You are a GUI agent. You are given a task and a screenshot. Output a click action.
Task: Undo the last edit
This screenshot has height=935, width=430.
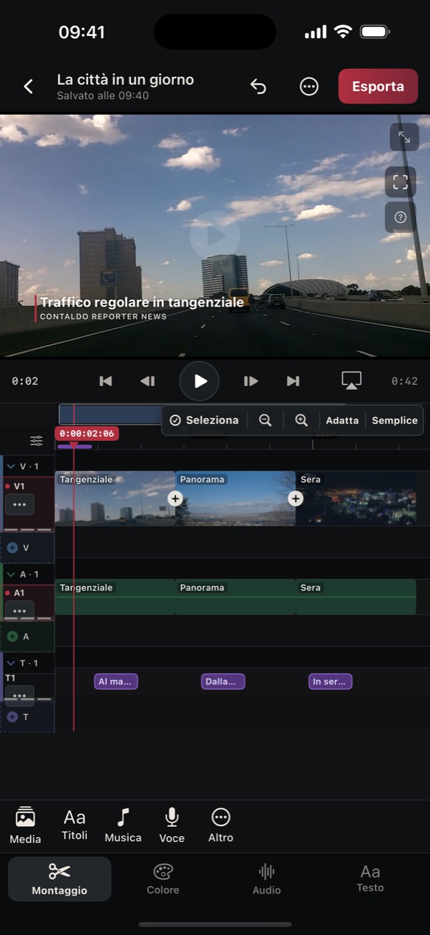click(x=258, y=86)
